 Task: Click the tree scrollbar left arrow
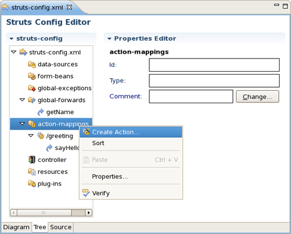(x=14, y=213)
